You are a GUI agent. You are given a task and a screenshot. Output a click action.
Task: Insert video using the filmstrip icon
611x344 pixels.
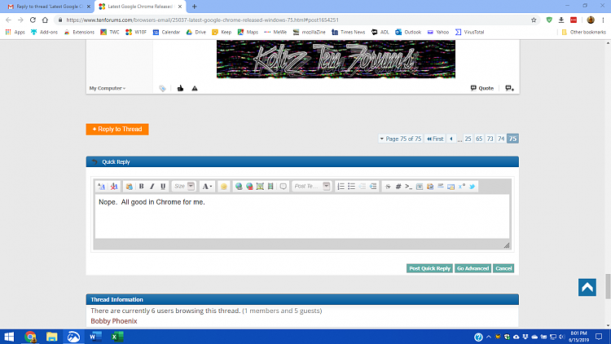[x=270, y=187]
